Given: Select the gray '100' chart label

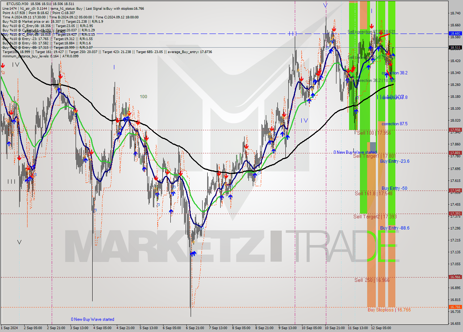Looking at the screenshot, I should pos(144,97).
